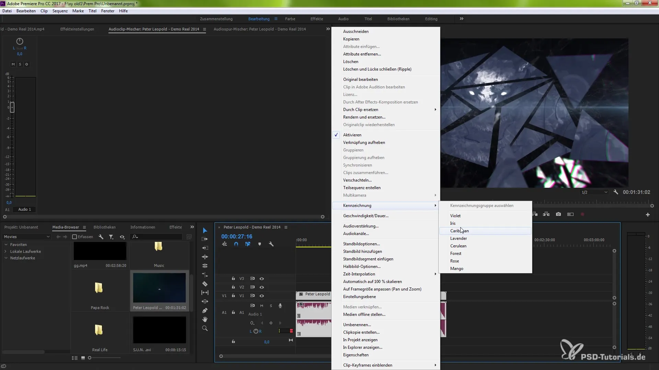
Task: Open the Media-Browser filter funnel
Action: tap(111, 237)
